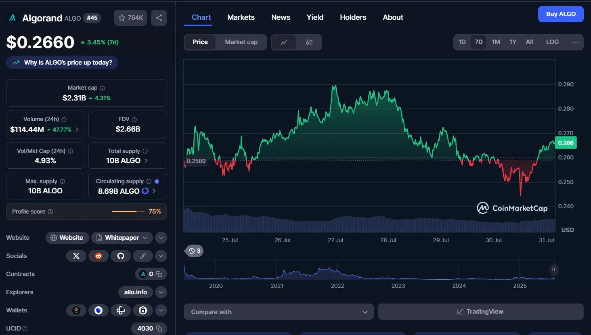
Task: Expand Circulating supply details arrow
Action: [154, 191]
